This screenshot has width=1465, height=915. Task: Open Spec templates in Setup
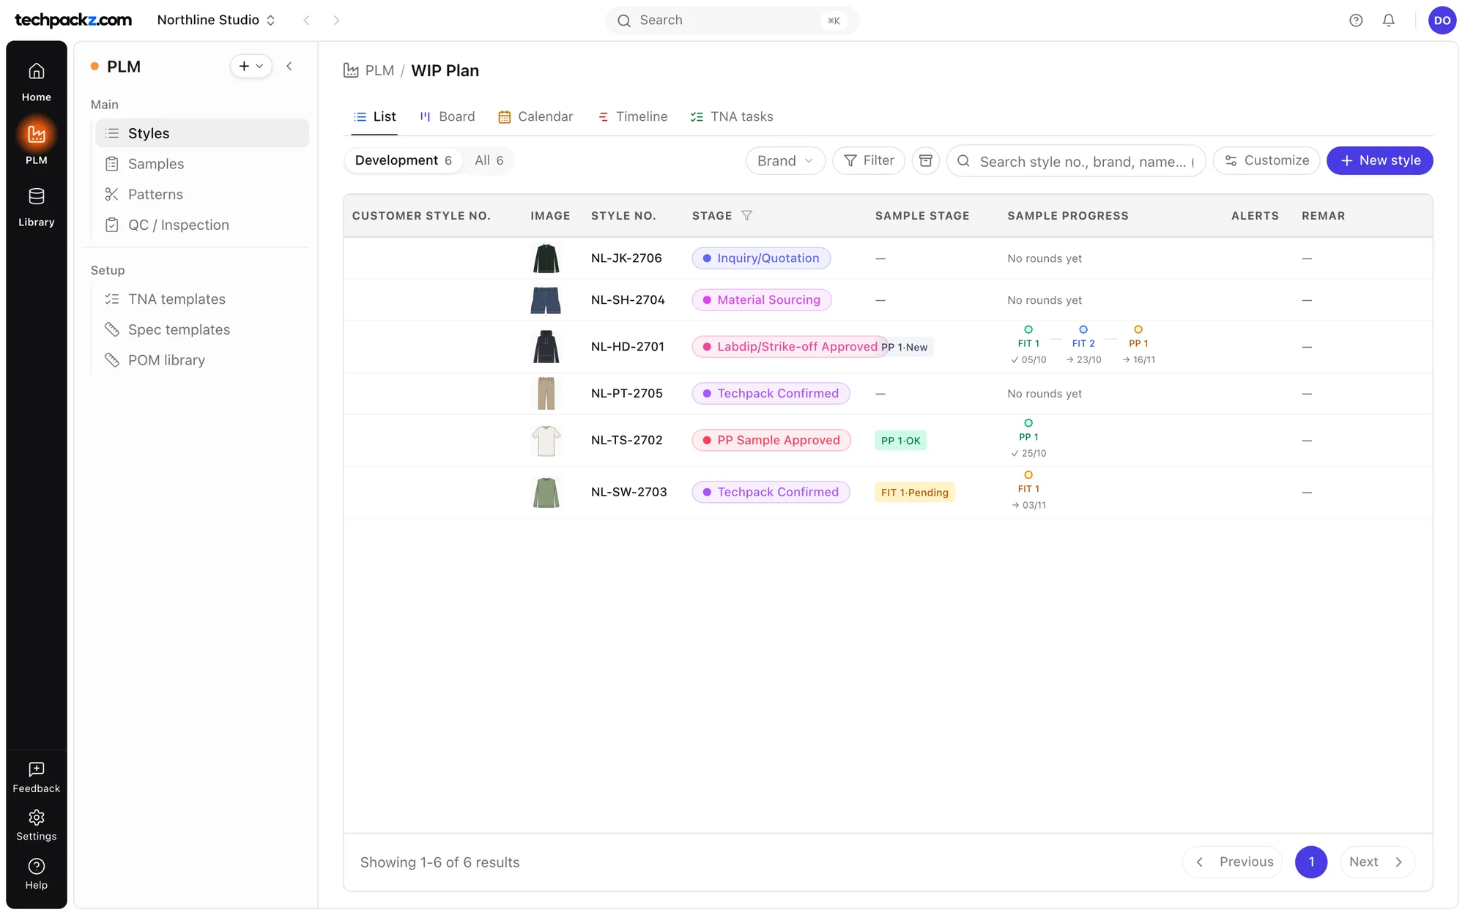pyautogui.click(x=202, y=329)
